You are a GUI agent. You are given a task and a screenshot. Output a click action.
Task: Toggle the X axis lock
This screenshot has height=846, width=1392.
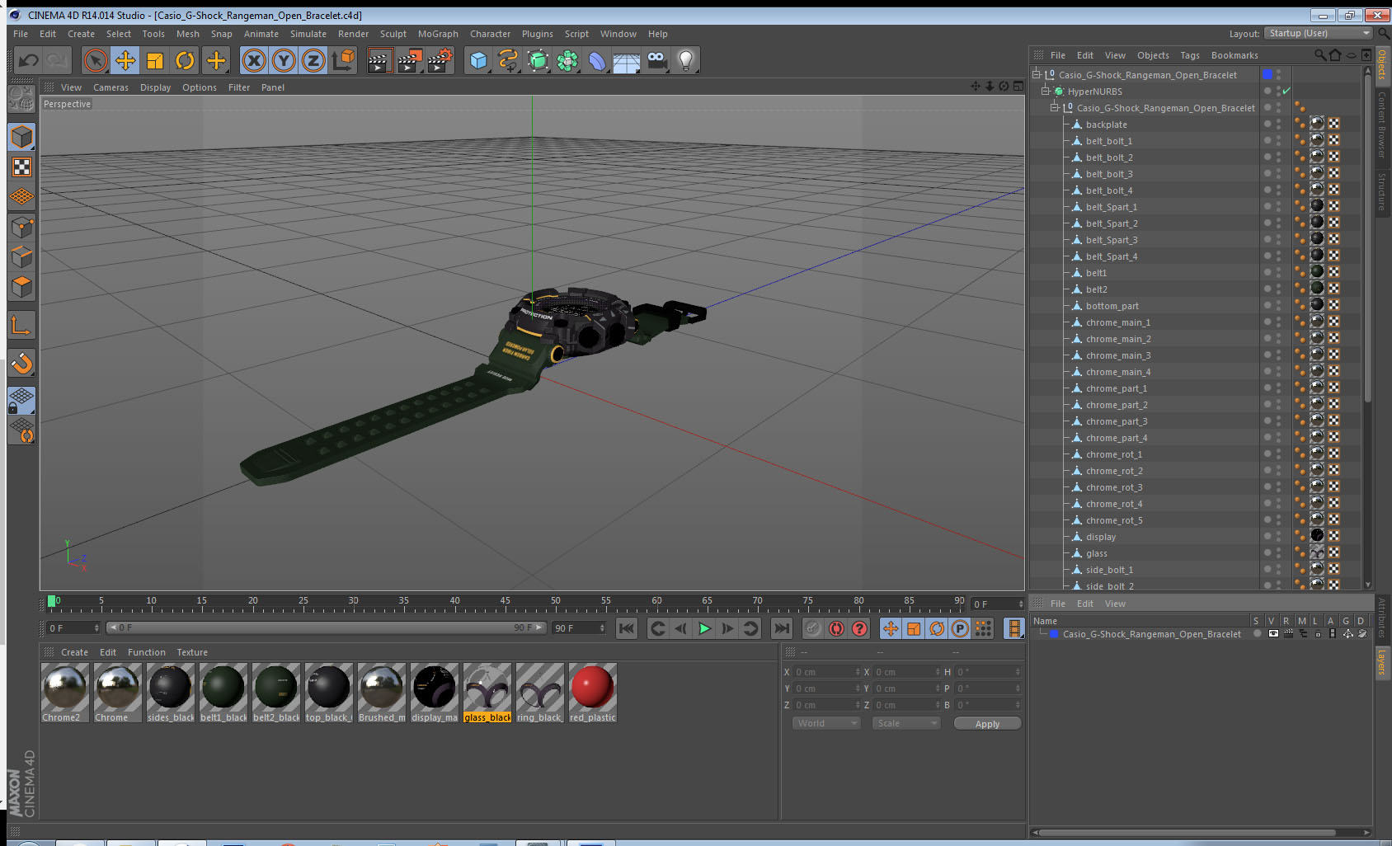tap(254, 60)
